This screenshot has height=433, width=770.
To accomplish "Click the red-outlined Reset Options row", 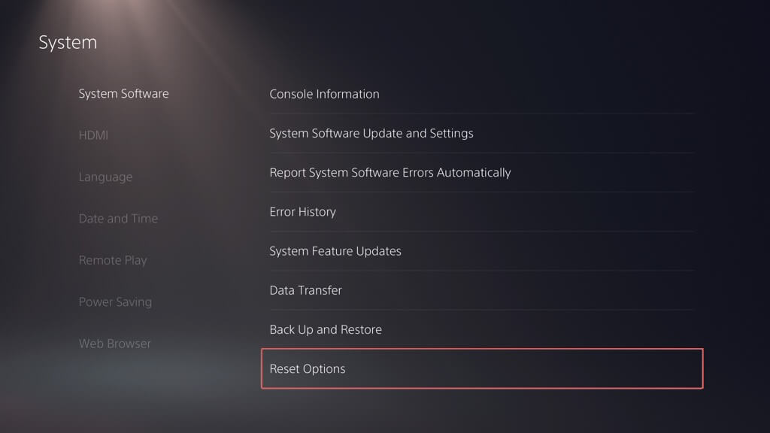I will point(481,368).
